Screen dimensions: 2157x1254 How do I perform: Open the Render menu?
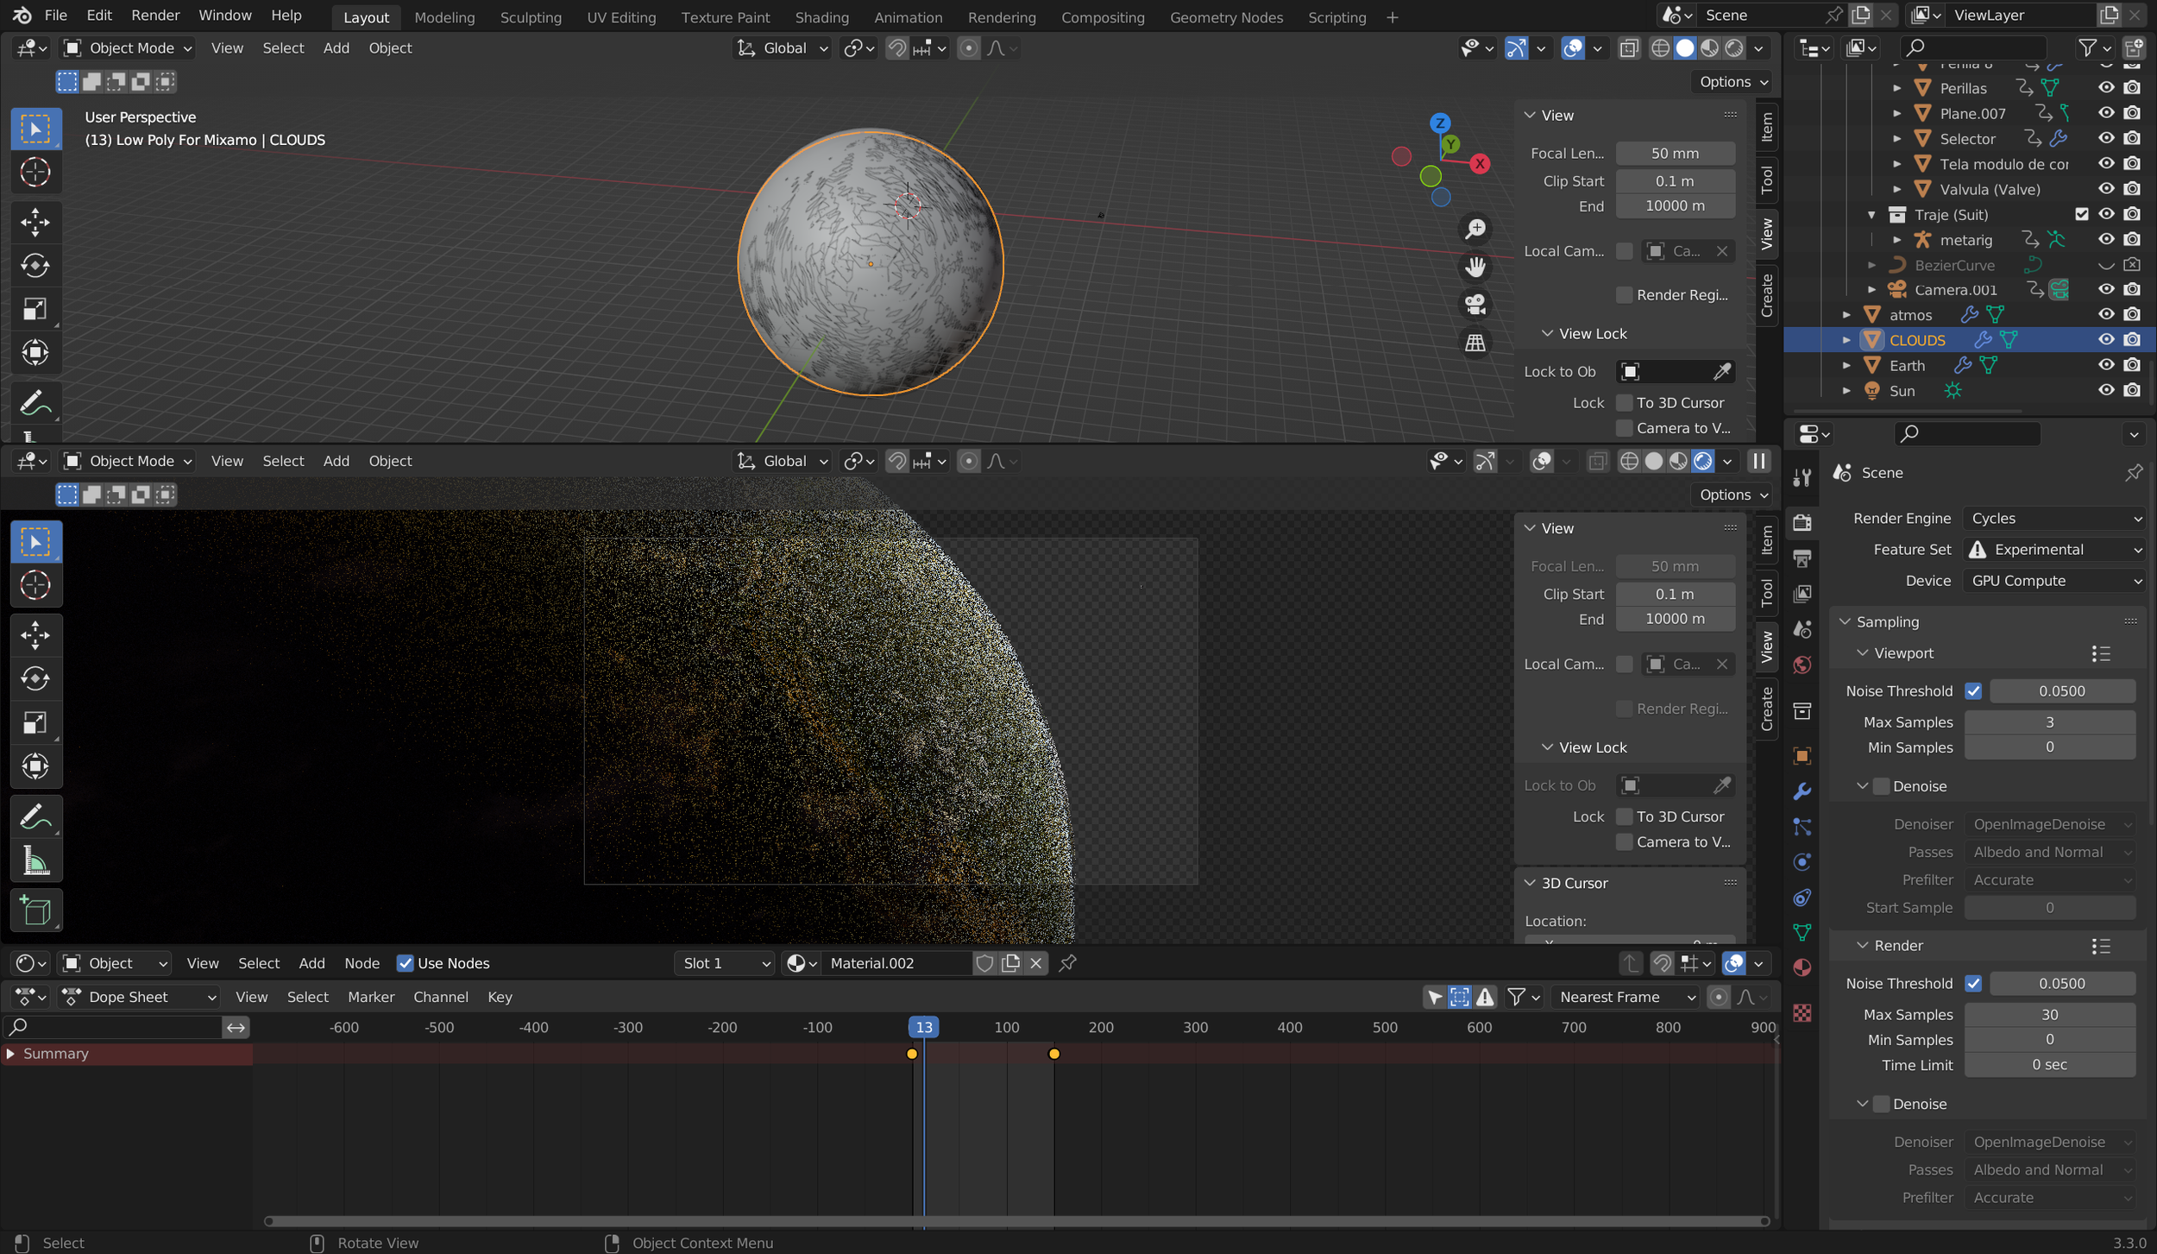pyautogui.click(x=155, y=16)
